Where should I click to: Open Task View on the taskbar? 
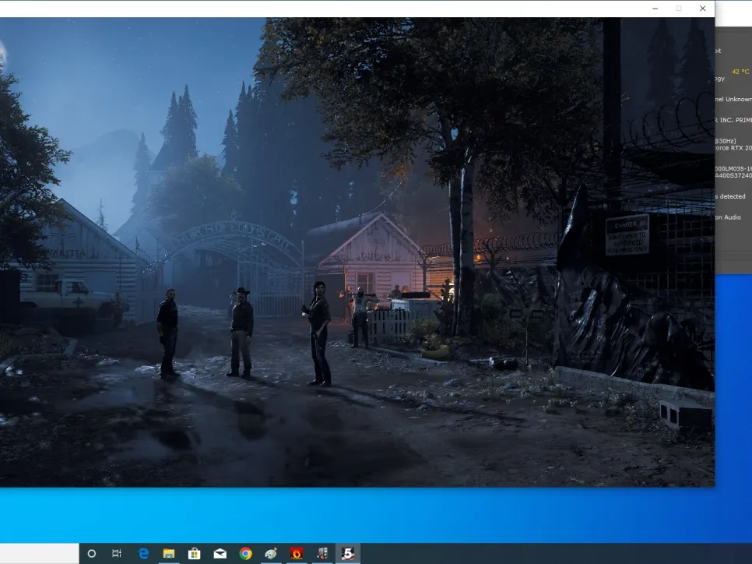(x=117, y=553)
